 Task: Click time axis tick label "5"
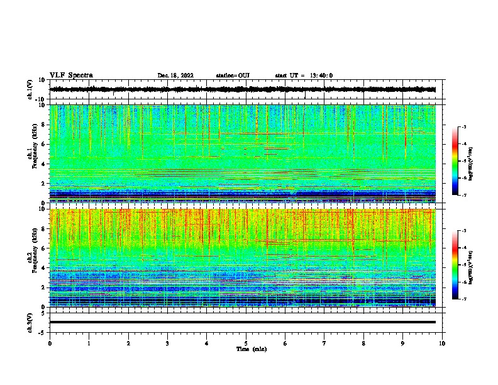point(246,343)
